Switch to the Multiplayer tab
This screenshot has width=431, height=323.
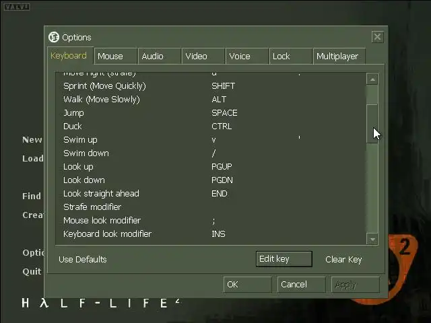pyautogui.click(x=339, y=57)
